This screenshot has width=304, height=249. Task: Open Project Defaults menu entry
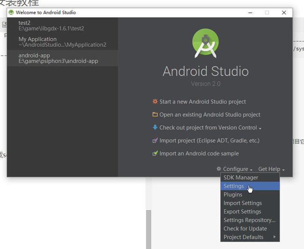click(x=250, y=237)
